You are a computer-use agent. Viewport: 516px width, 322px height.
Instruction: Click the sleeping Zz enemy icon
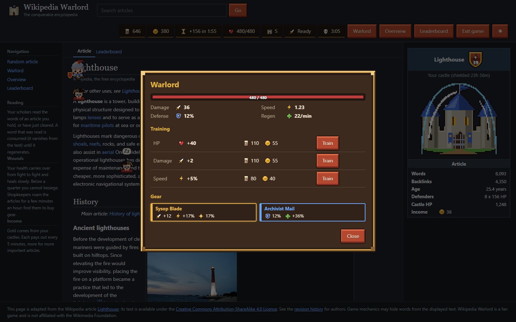point(126,151)
